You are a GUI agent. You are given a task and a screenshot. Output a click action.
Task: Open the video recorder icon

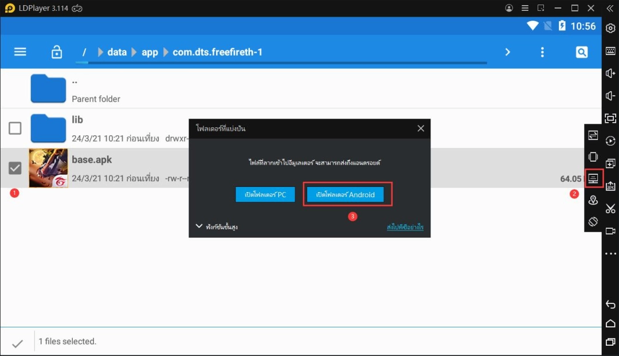[x=610, y=231]
